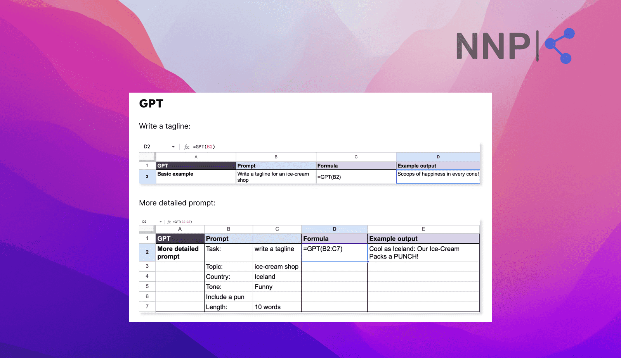621x358 pixels.
Task: Select the 'Funny' cell
Action: tap(277, 287)
